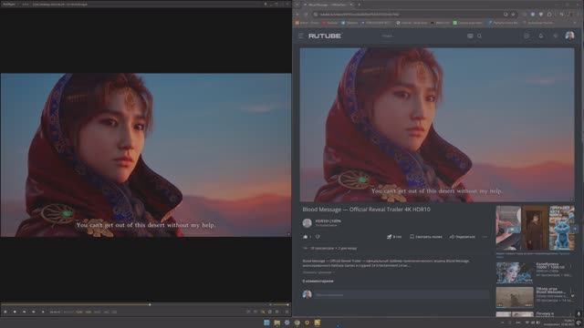Open the browser extensions puzzle icon
The image size is (584, 328).
pos(549,15)
